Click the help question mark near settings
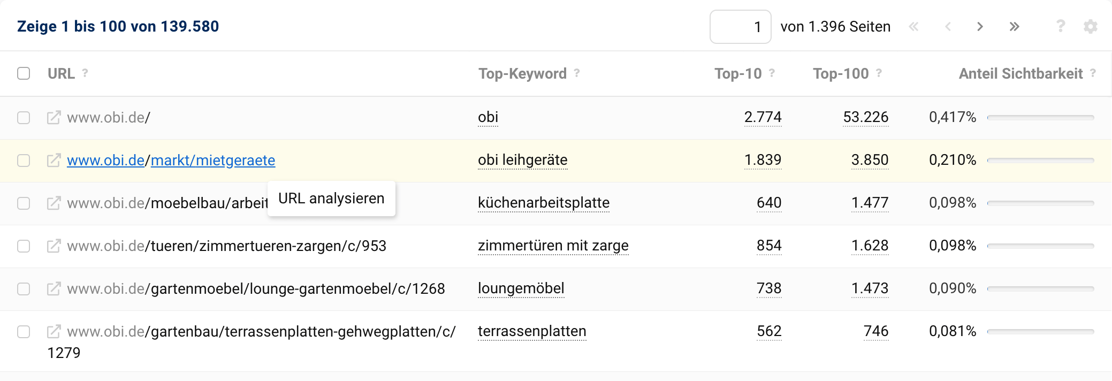 point(1060,26)
